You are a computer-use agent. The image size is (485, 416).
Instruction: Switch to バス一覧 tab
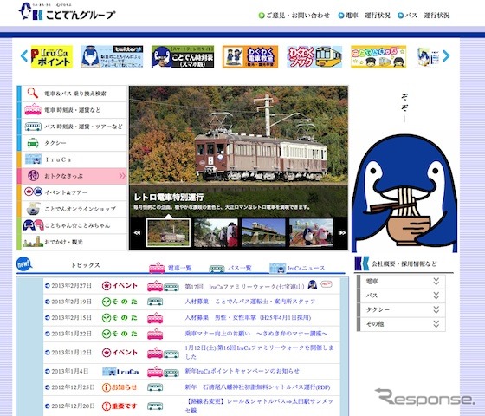tap(230, 269)
